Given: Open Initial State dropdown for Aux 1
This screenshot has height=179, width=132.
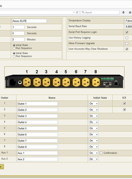Looking at the screenshot, I should click(x=94, y=153).
